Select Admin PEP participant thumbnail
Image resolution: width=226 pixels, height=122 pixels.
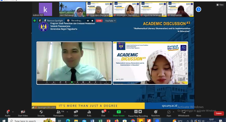[45, 9]
